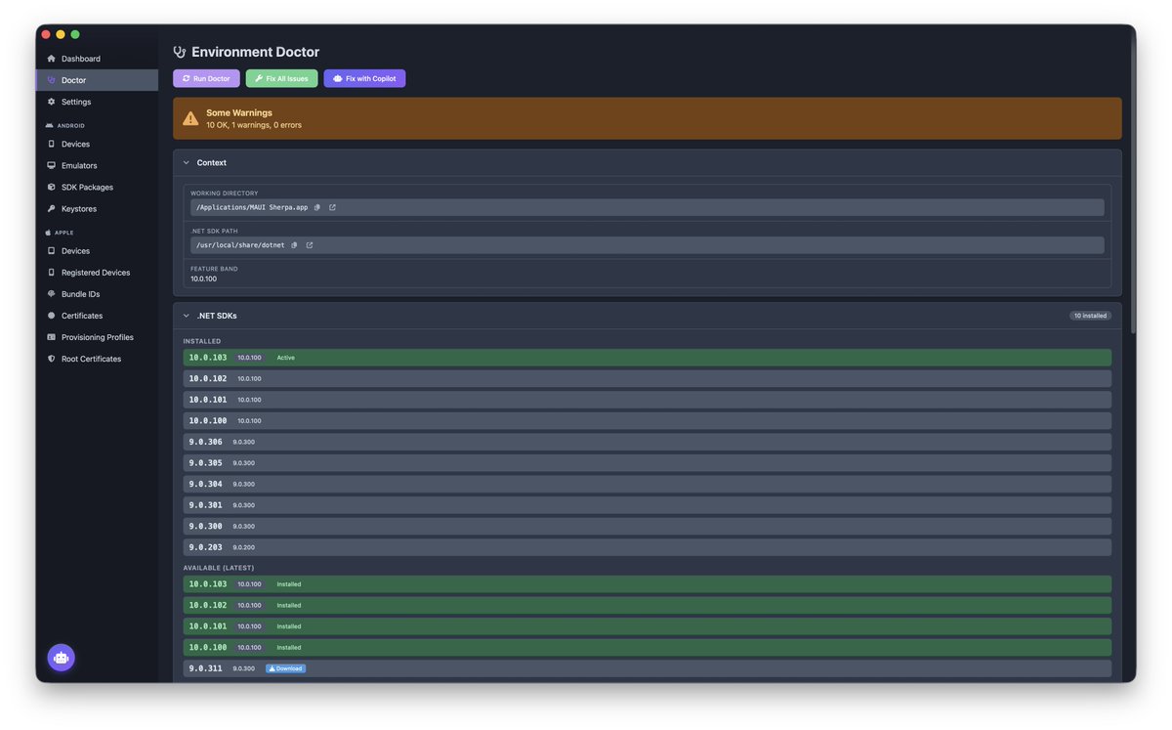Select the 9.0.306 SDK row
The image size is (1172, 730).
(647, 442)
